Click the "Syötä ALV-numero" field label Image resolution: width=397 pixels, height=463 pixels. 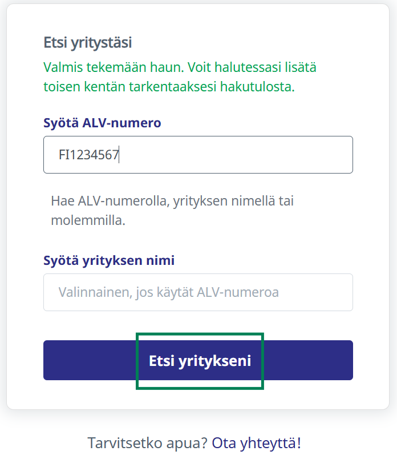point(102,123)
